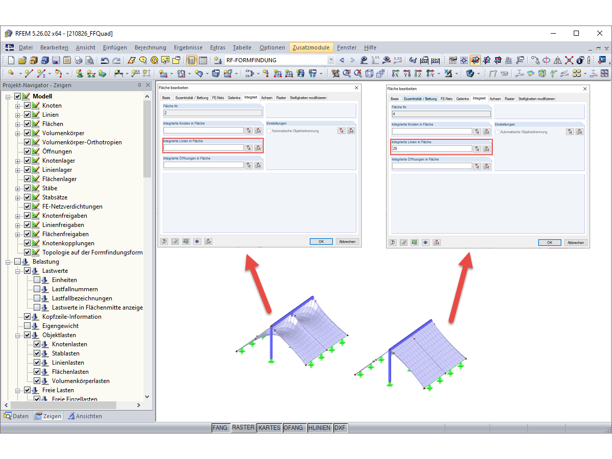Open a new RFEM model file
Screen dimensions: 612x459
pyautogui.click(x=11, y=60)
